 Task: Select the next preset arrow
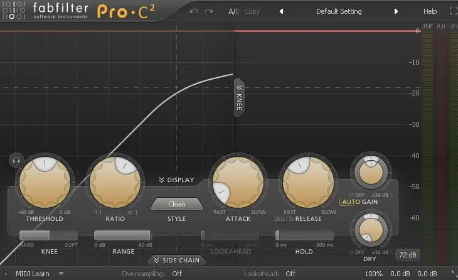pos(396,11)
